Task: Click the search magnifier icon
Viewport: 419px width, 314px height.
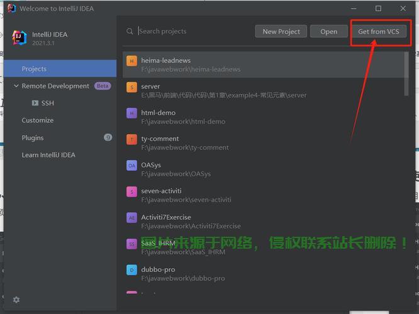Action: click(x=130, y=31)
